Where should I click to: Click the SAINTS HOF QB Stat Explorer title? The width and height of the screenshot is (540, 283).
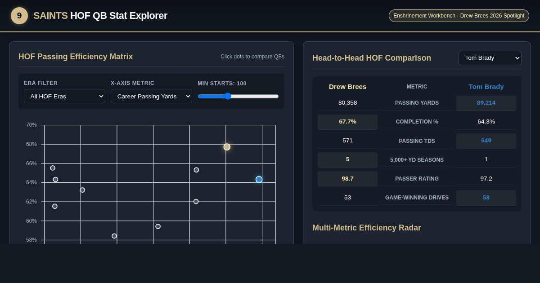pos(100,16)
